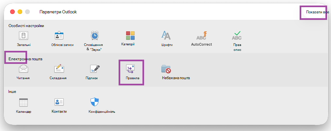The width and height of the screenshot is (331, 131).
Task: Open Категорії colored squares icon
Action: coord(130,36)
